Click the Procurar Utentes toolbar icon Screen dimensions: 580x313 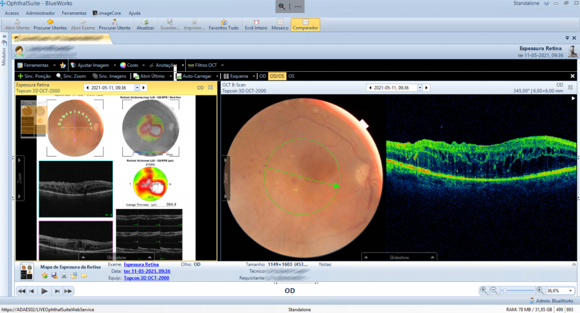50,21
